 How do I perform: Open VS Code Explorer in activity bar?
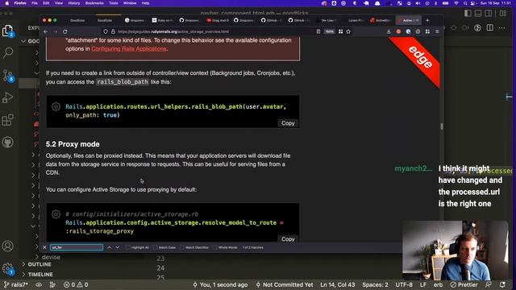pyautogui.click(x=7, y=31)
